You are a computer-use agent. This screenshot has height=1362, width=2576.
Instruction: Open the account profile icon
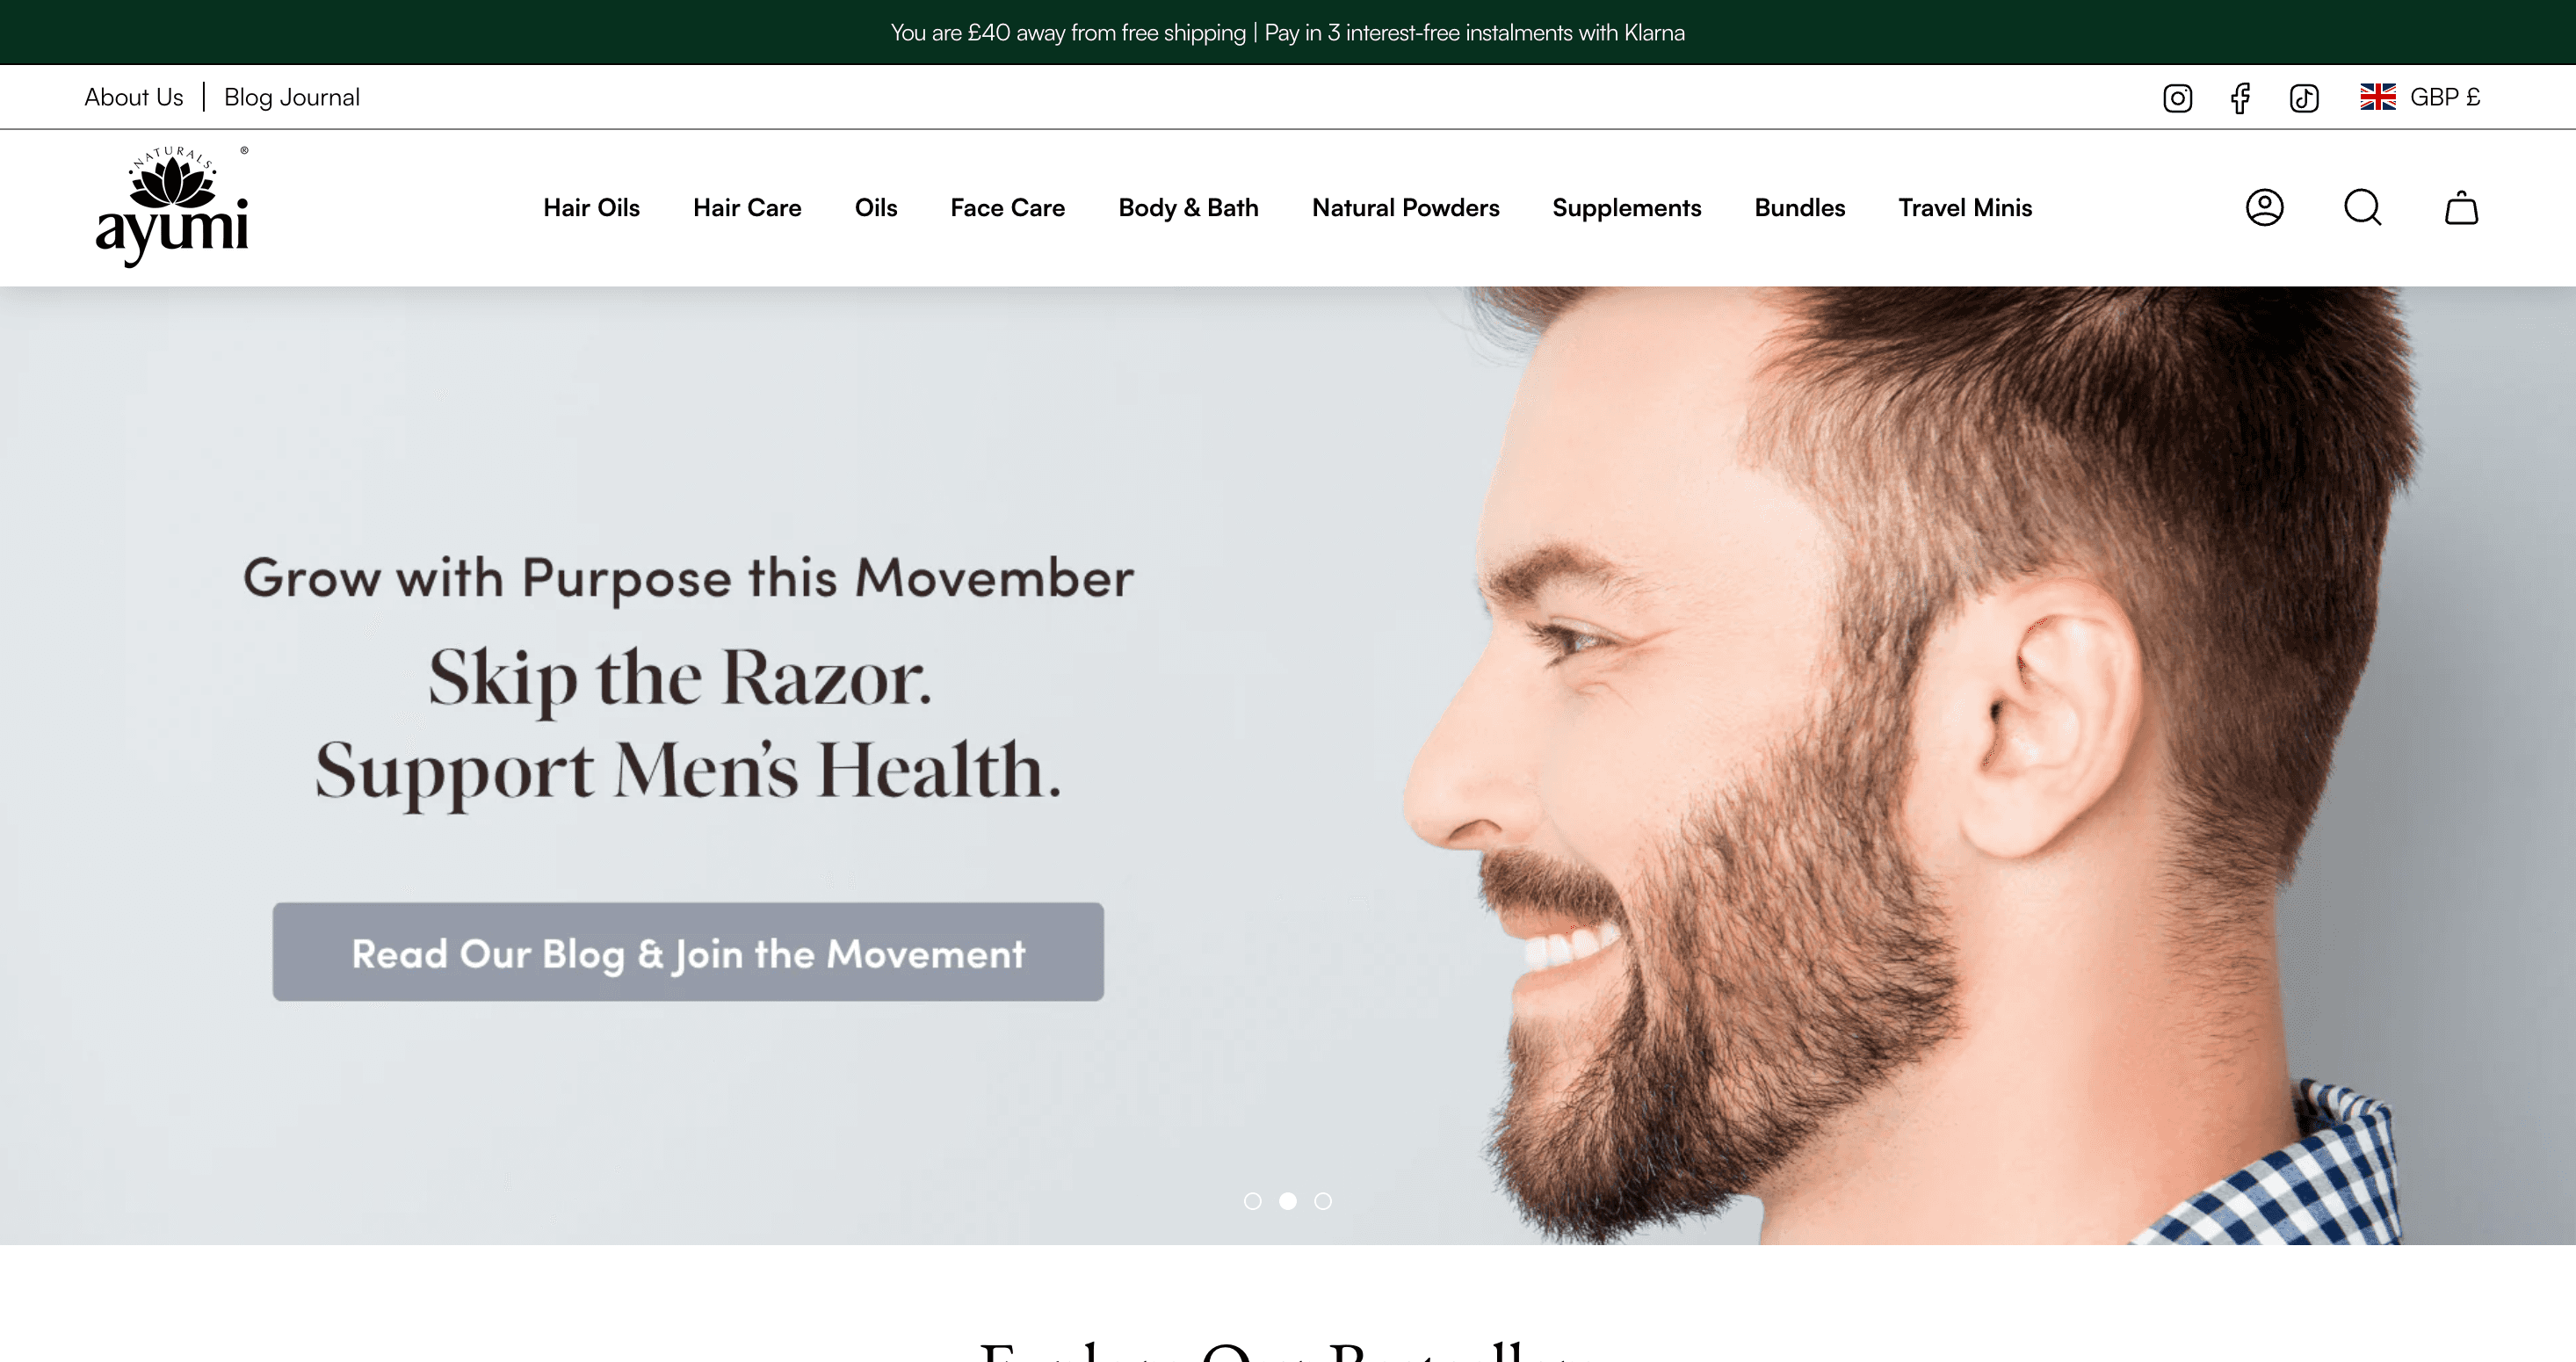pos(2264,207)
